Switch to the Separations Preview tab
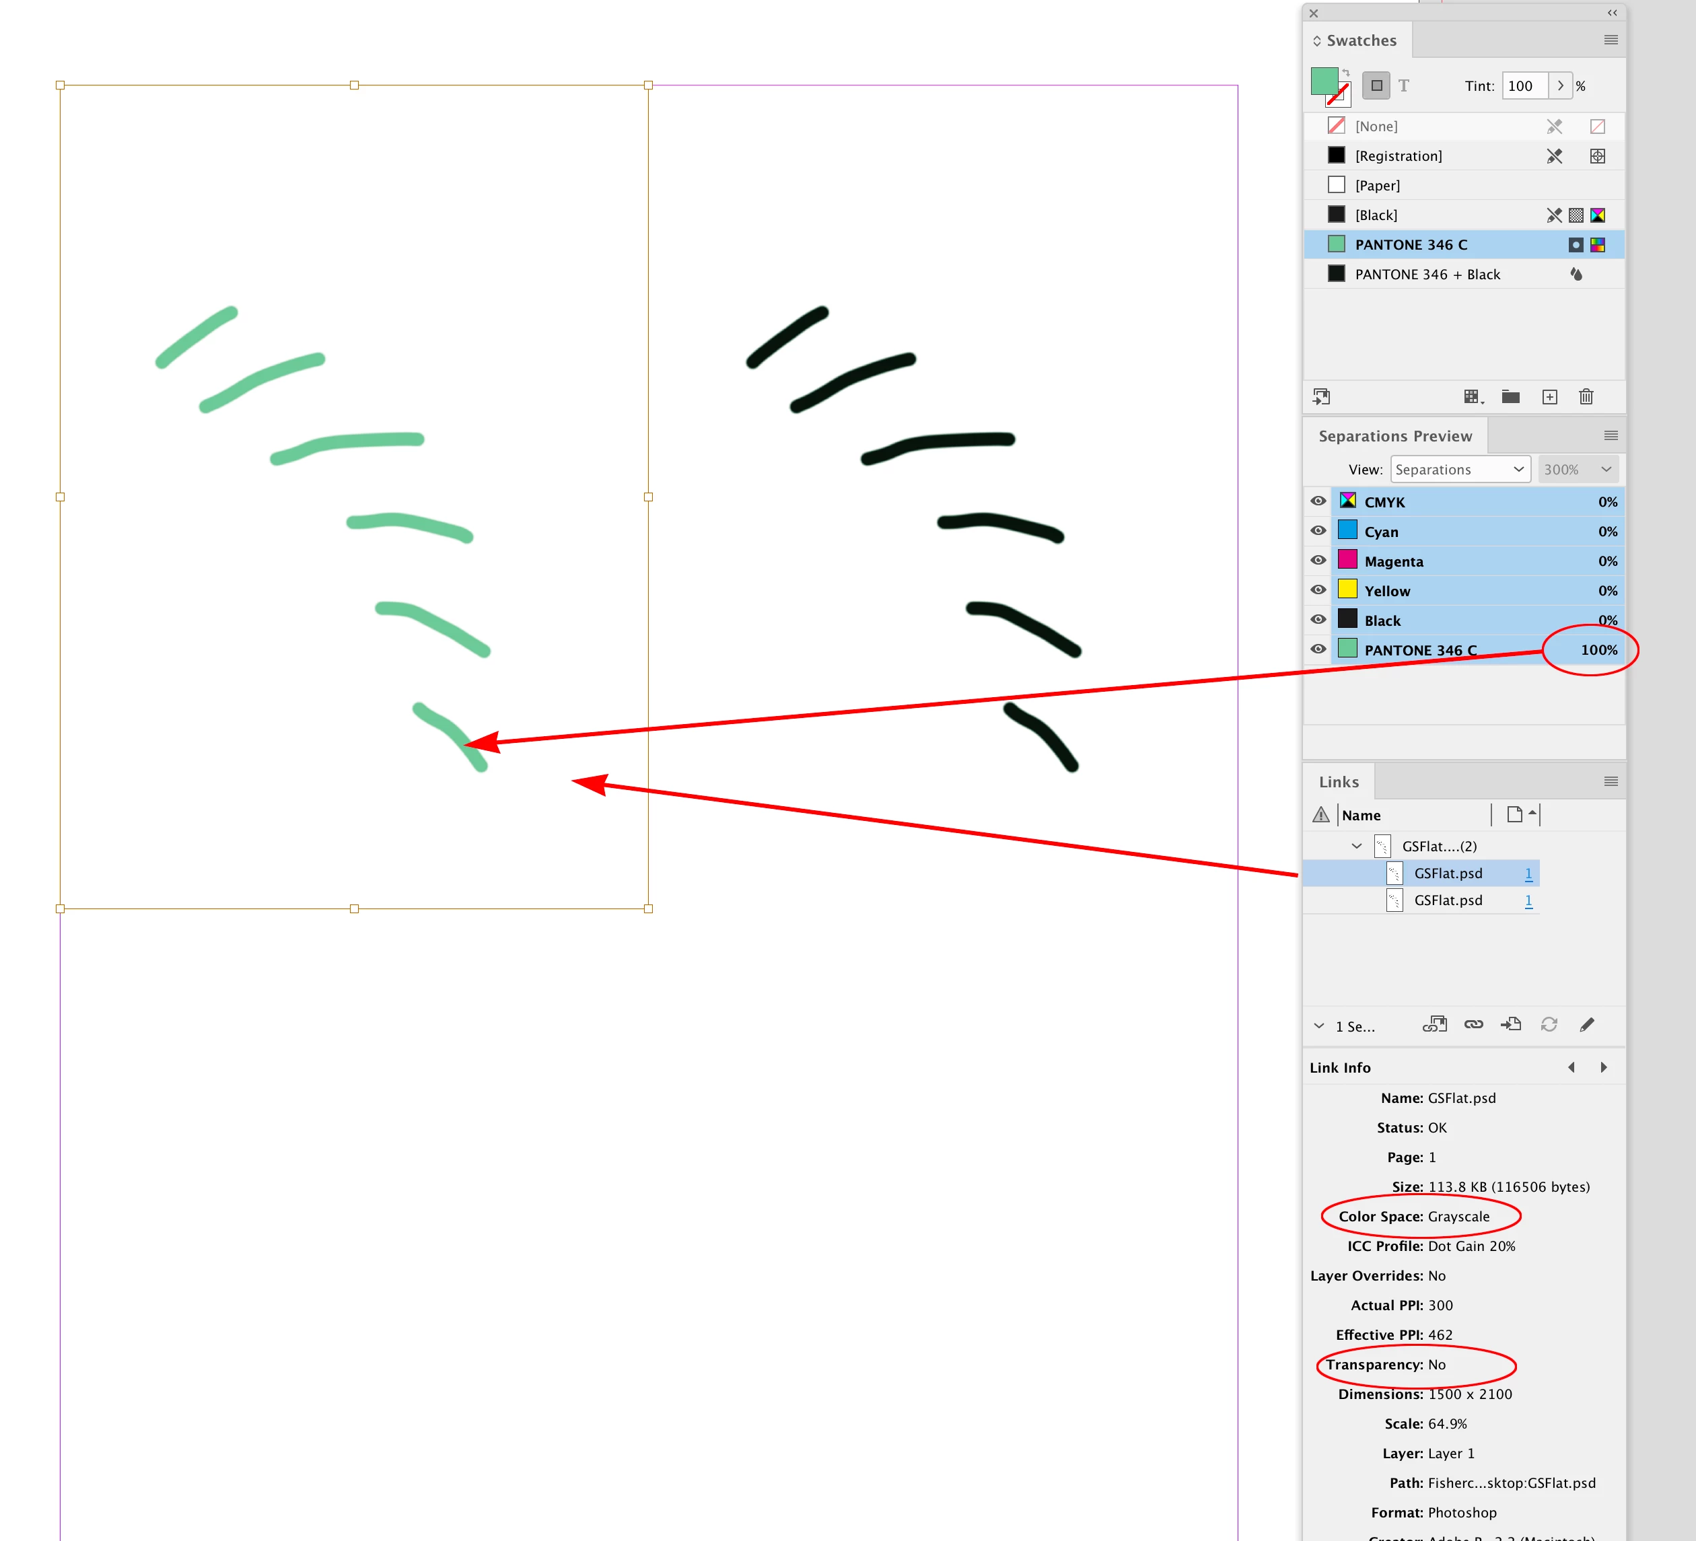This screenshot has width=1696, height=1541. tap(1394, 436)
